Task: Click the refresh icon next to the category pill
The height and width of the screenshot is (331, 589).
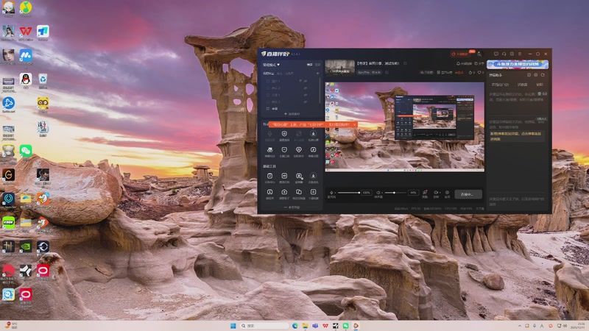Action: [x=387, y=72]
